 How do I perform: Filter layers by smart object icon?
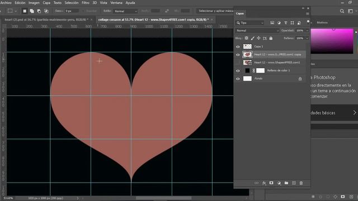(x=299, y=23)
